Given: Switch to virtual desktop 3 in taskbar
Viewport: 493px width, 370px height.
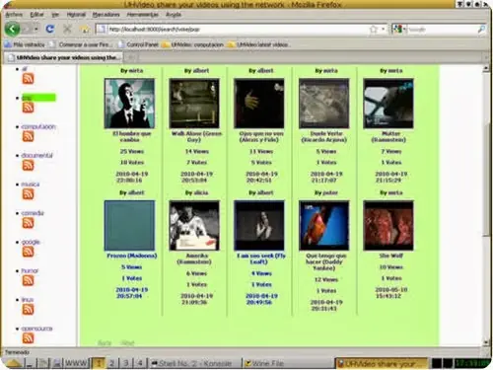Looking at the screenshot, I should (126, 363).
